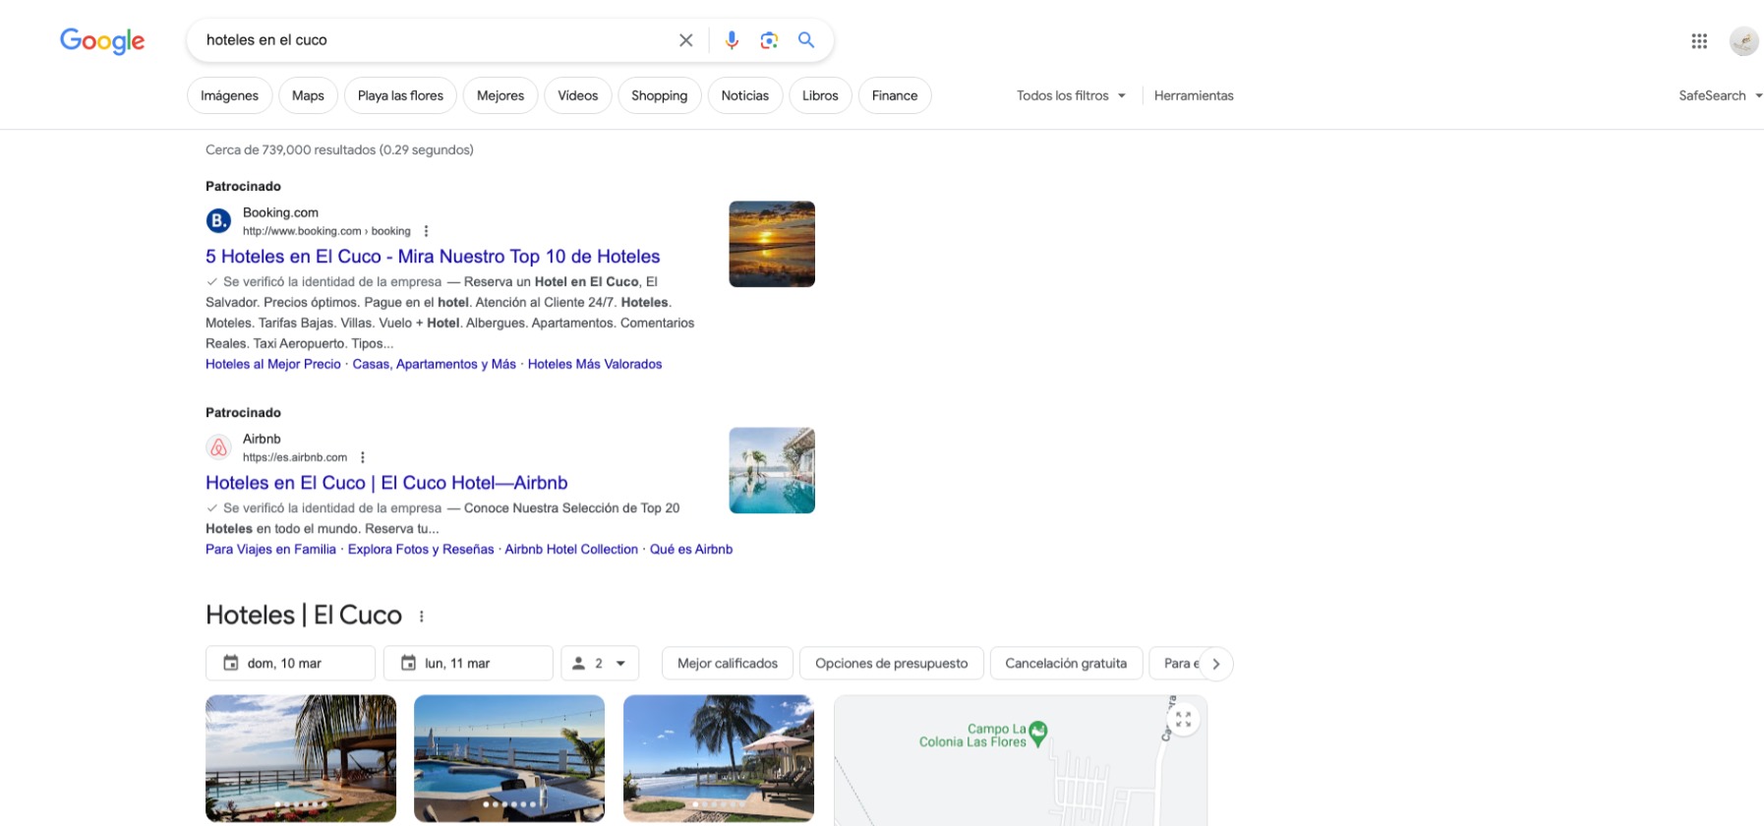Follow the Qué es Airbnb sitelink
The image size is (1764, 826).
(x=691, y=550)
